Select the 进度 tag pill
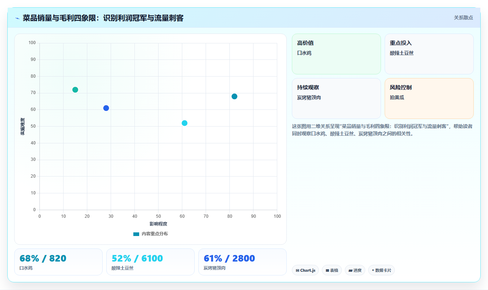This screenshot has width=488, height=290. [355, 270]
